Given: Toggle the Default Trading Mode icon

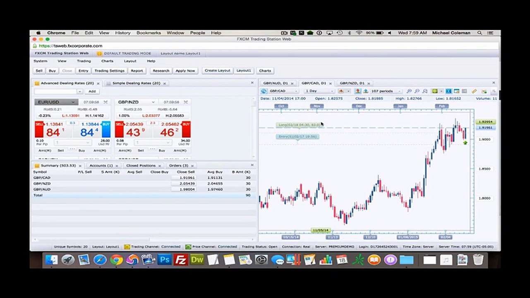Looking at the screenshot, I should [x=99, y=53].
